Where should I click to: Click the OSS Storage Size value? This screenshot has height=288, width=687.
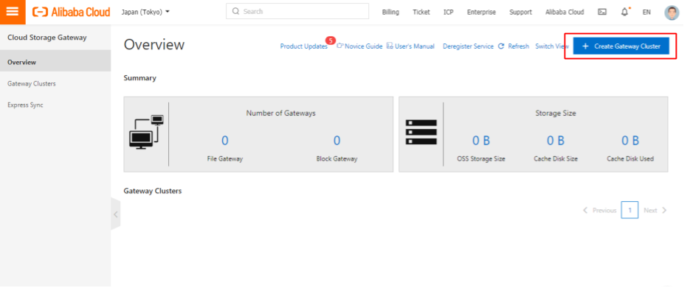(480, 140)
